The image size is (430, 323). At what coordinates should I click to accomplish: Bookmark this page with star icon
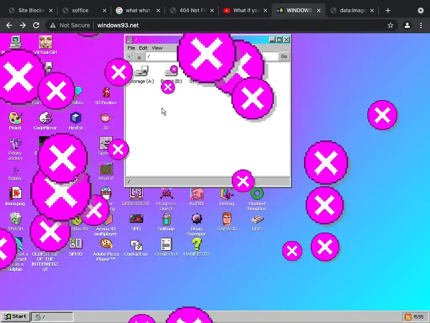(x=391, y=25)
